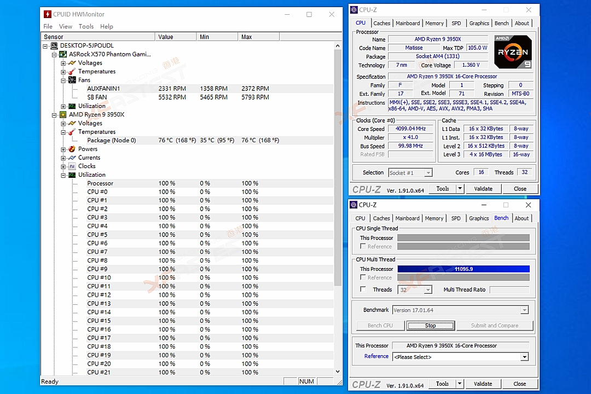Open the View menu in HWMonitor

(66, 26)
